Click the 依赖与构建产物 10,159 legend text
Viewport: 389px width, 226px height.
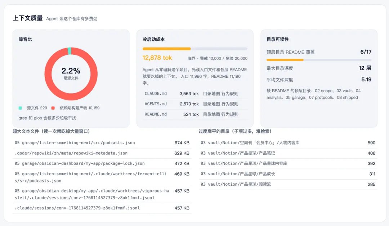pos(79,108)
